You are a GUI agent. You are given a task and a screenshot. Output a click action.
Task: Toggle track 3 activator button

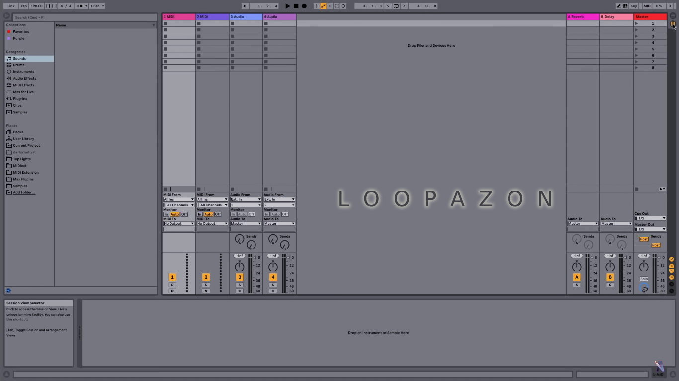pos(240,277)
